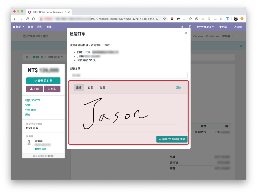Open the browser profile avatar

[236, 19]
